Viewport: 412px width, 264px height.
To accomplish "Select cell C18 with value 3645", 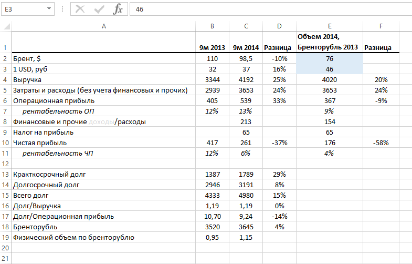I will coord(246,227).
